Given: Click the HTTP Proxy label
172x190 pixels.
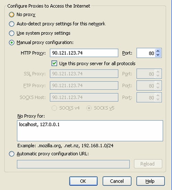Looking at the screenshot, I should pyautogui.click(x=33, y=53).
